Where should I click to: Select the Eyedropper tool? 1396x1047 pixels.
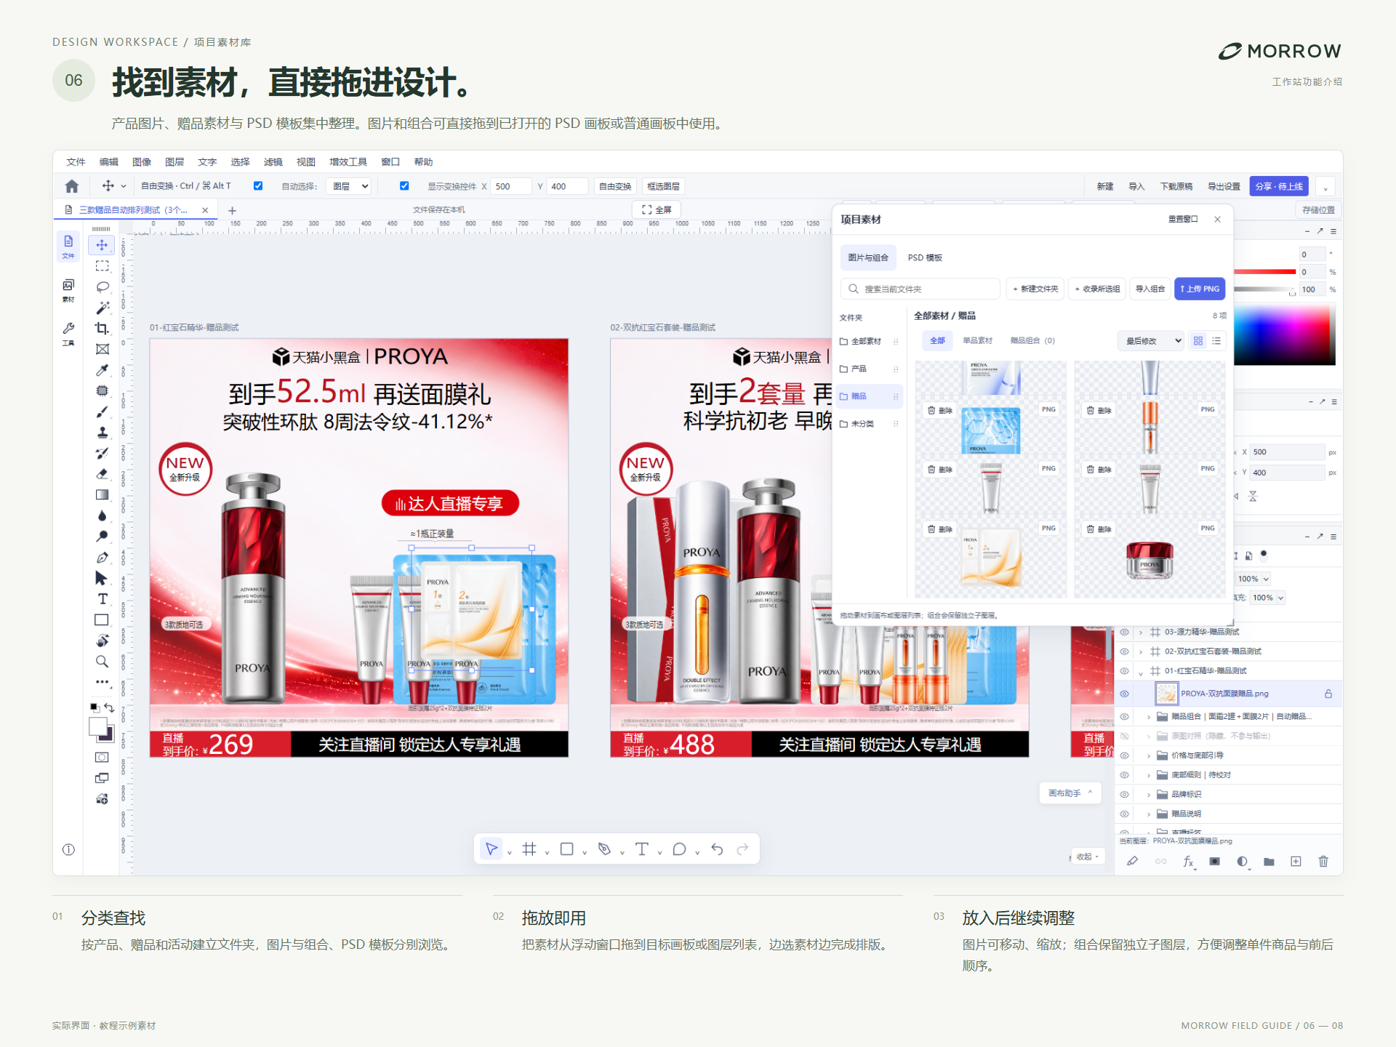pos(102,370)
